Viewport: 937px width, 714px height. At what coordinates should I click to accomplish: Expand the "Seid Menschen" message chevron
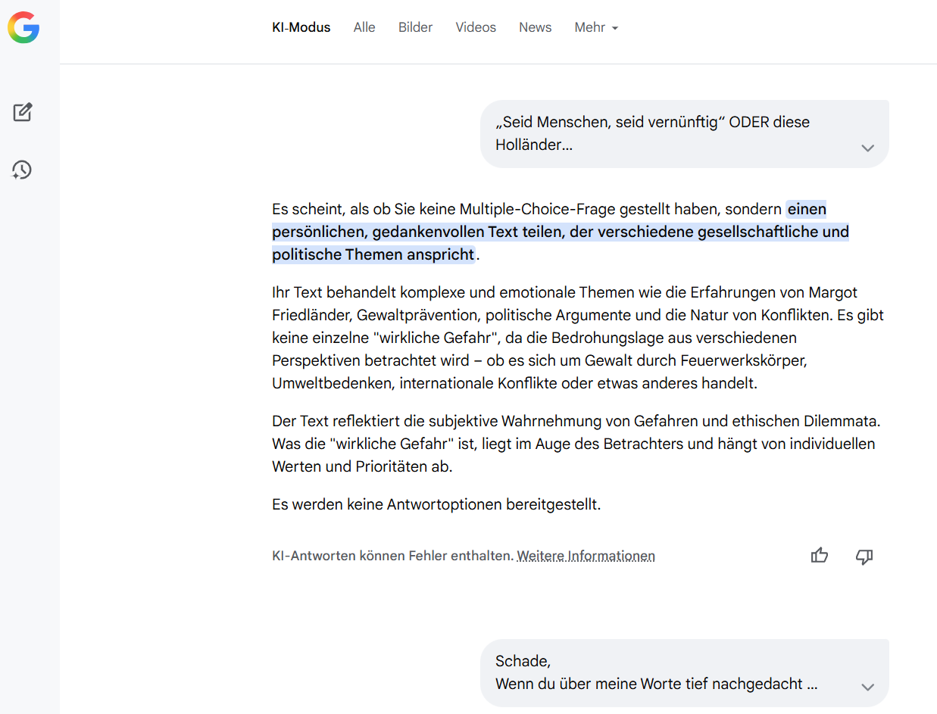pos(868,148)
